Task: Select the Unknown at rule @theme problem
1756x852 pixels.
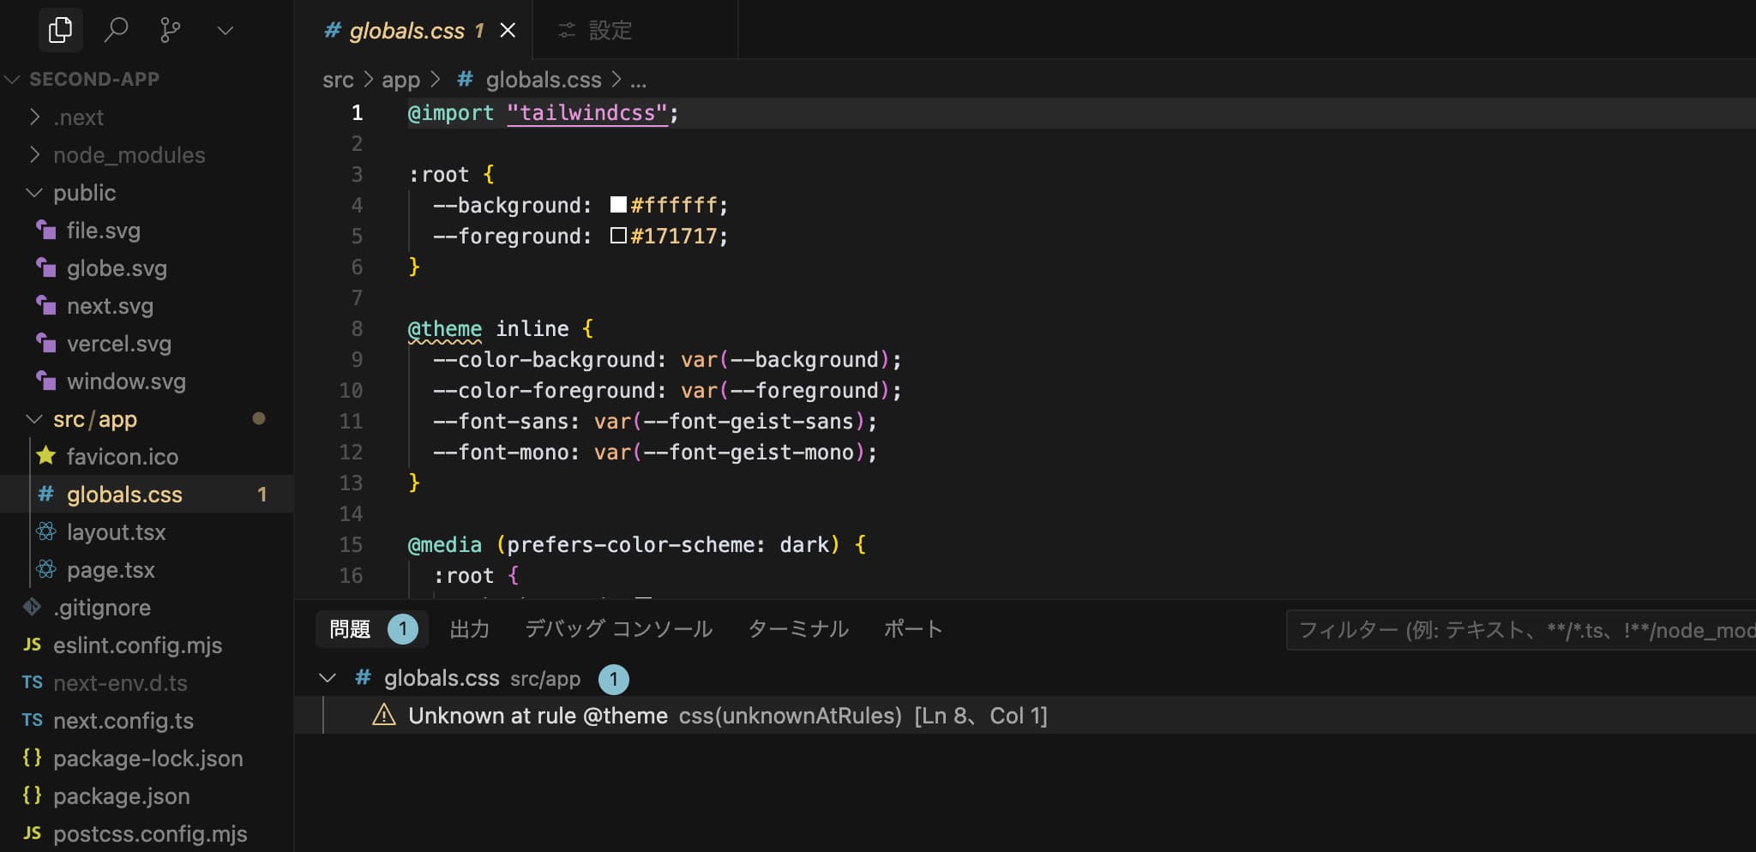Action: pyautogui.click(x=1025, y=715)
